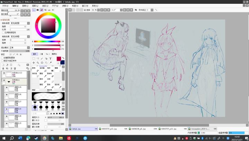
Task: Switch to Screenshot_2023 document tab
Action: [202, 129]
